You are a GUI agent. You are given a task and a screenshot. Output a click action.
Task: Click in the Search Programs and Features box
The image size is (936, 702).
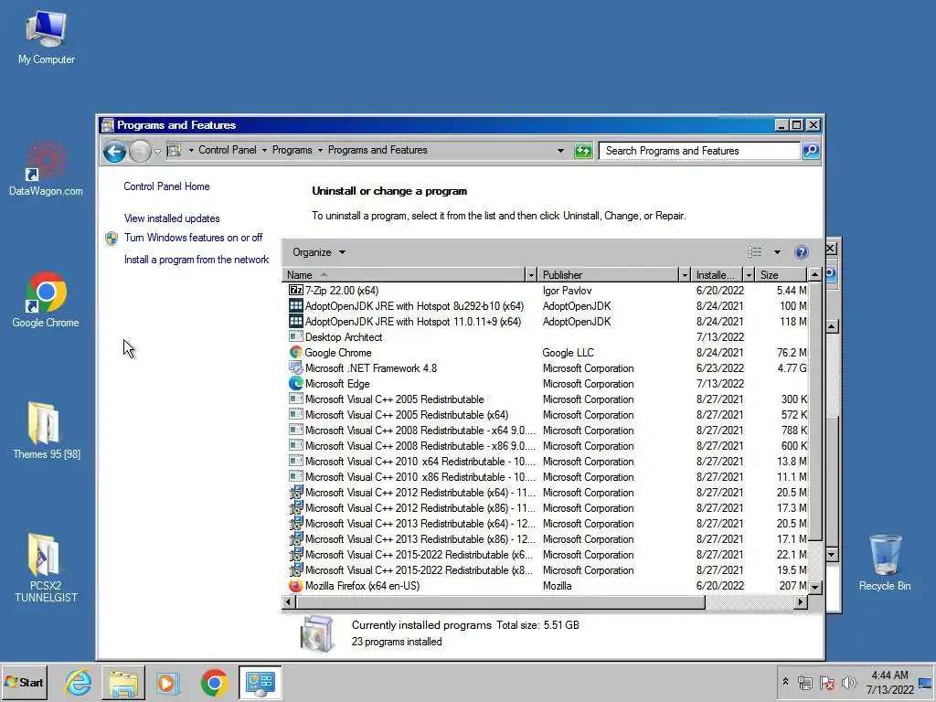pyautogui.click(x=699, y=151)
